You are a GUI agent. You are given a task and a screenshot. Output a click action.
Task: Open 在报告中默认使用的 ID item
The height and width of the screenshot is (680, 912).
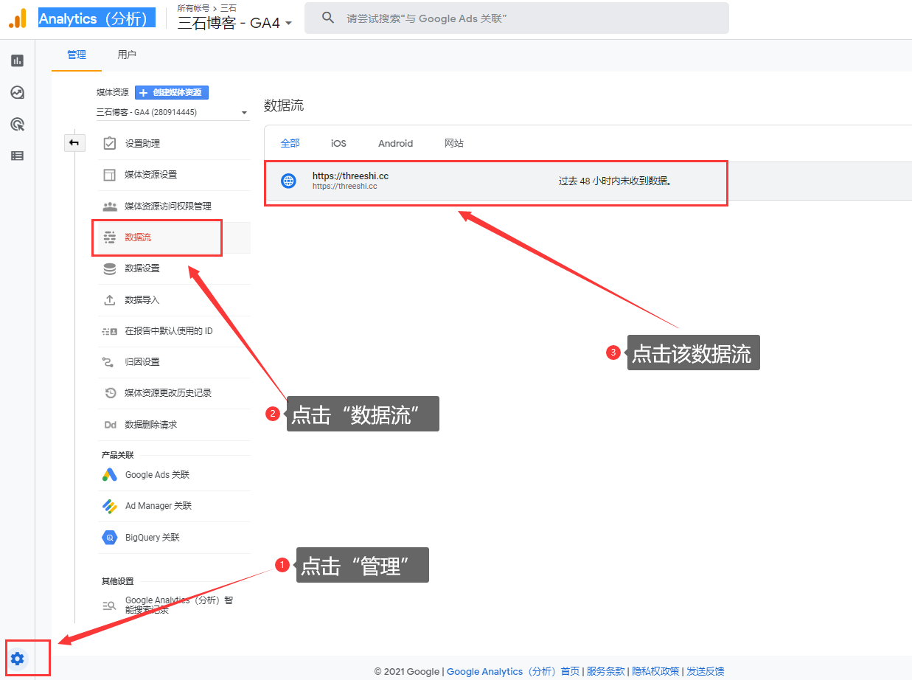[174, 331]
